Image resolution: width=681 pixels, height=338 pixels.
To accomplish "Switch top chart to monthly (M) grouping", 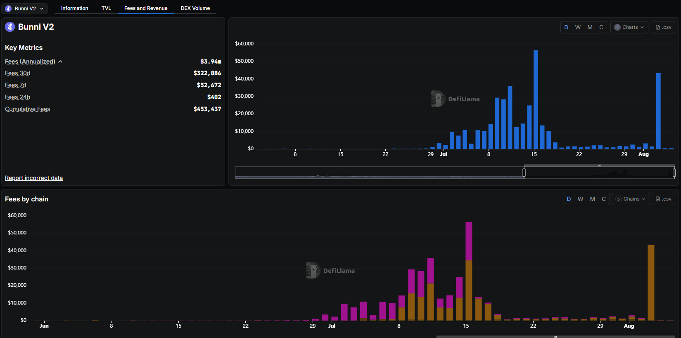I will click(590, 27).
